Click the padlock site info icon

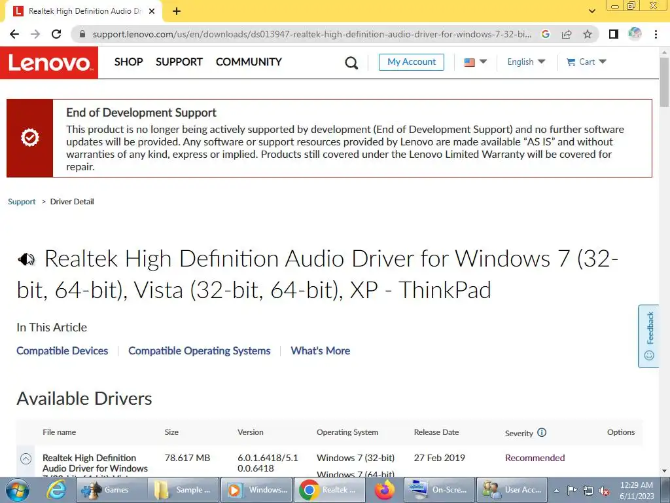coord(82,34)
